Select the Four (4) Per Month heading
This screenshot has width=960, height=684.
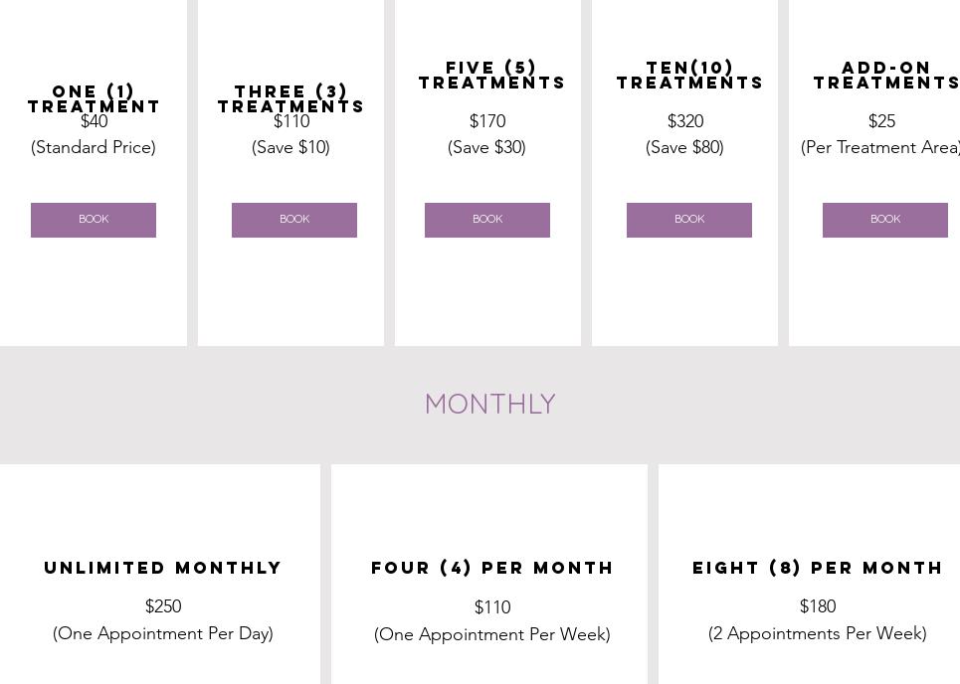pyautogui.click(x=492, y=568)
